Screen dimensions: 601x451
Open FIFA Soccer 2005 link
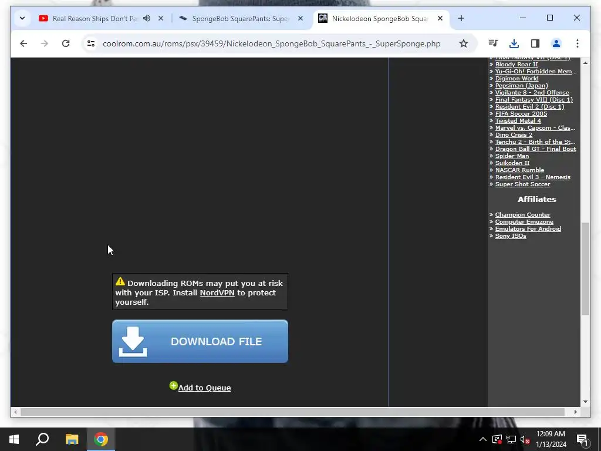pyautogui.click(x=521, y=113)
